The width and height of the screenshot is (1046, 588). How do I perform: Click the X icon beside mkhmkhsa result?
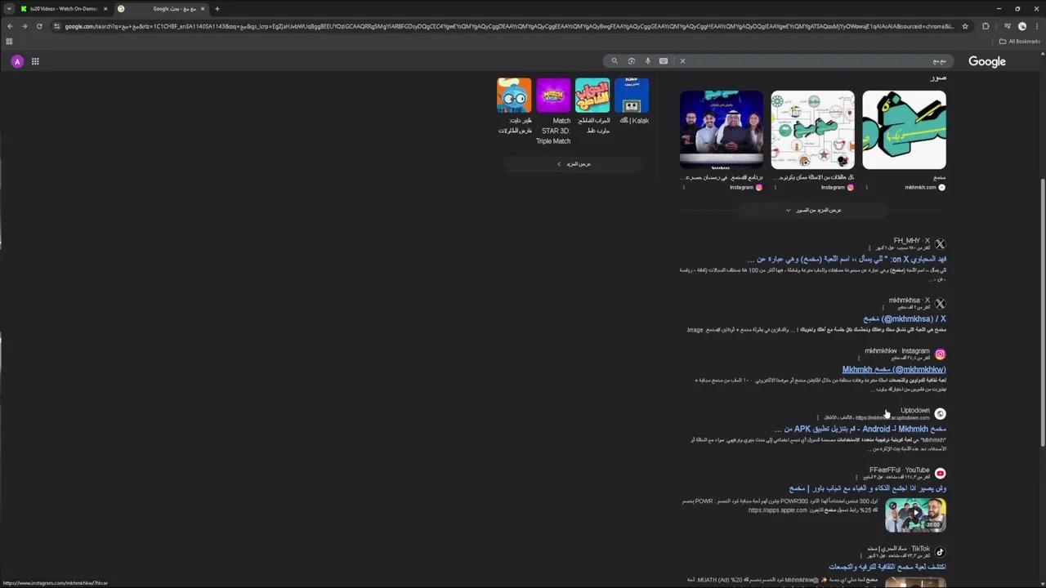click(x=940, y=304)
